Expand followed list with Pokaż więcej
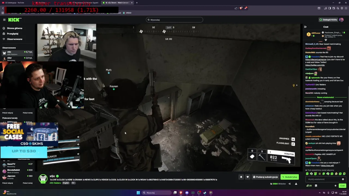The height and width of the screenshot is (196, 349). pos(8,113)
